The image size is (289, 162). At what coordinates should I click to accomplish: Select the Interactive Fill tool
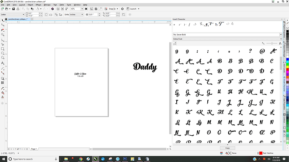click(x=3, y=93)
